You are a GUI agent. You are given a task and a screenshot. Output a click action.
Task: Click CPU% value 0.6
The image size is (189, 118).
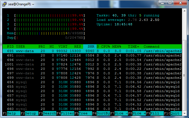coord(107,95)
